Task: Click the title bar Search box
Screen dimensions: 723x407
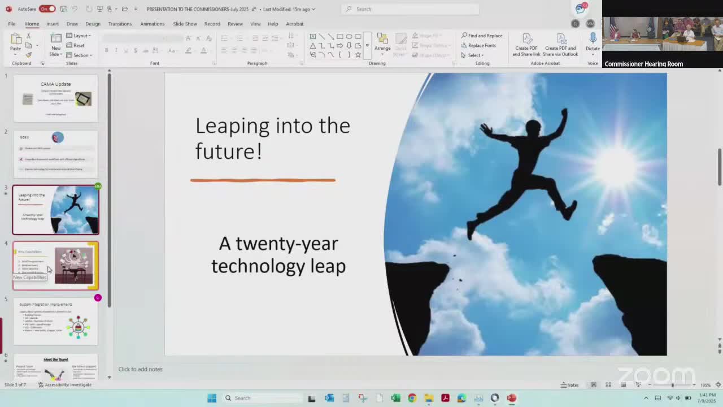Action: [411, 9]
